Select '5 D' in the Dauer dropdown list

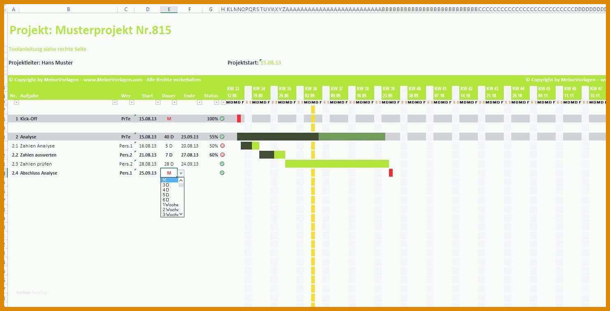coord(169,195)
